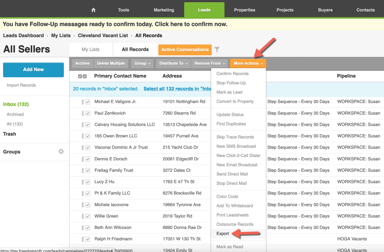Open Archived in sidebar

click(15, 114)
